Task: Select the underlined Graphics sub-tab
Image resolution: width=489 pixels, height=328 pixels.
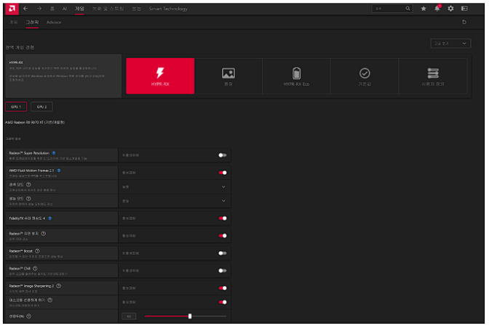Action: coord(32,22)
